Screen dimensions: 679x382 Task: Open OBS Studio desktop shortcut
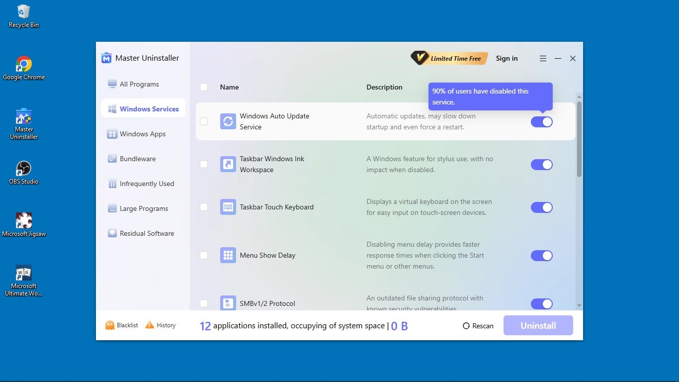[x=23, y=169]
